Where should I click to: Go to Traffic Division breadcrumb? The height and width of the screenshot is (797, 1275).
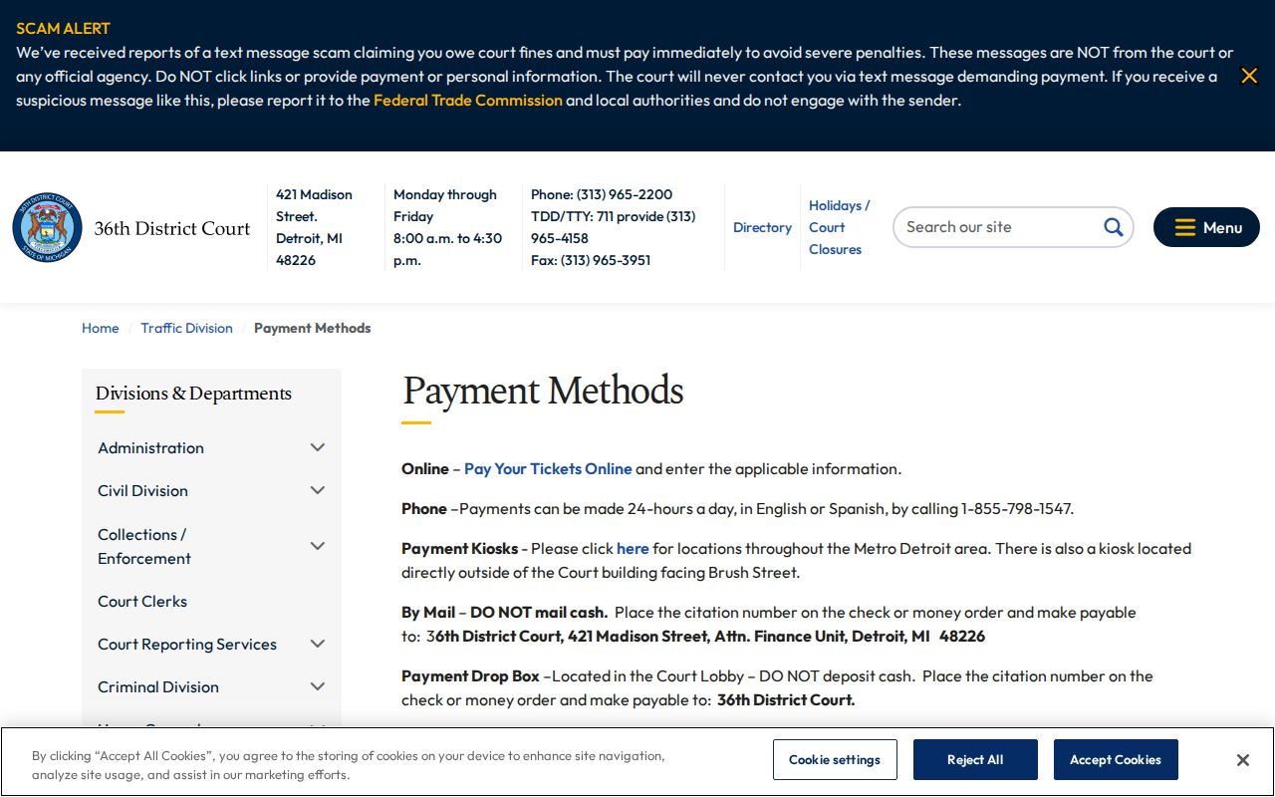[x=186, y=328]
